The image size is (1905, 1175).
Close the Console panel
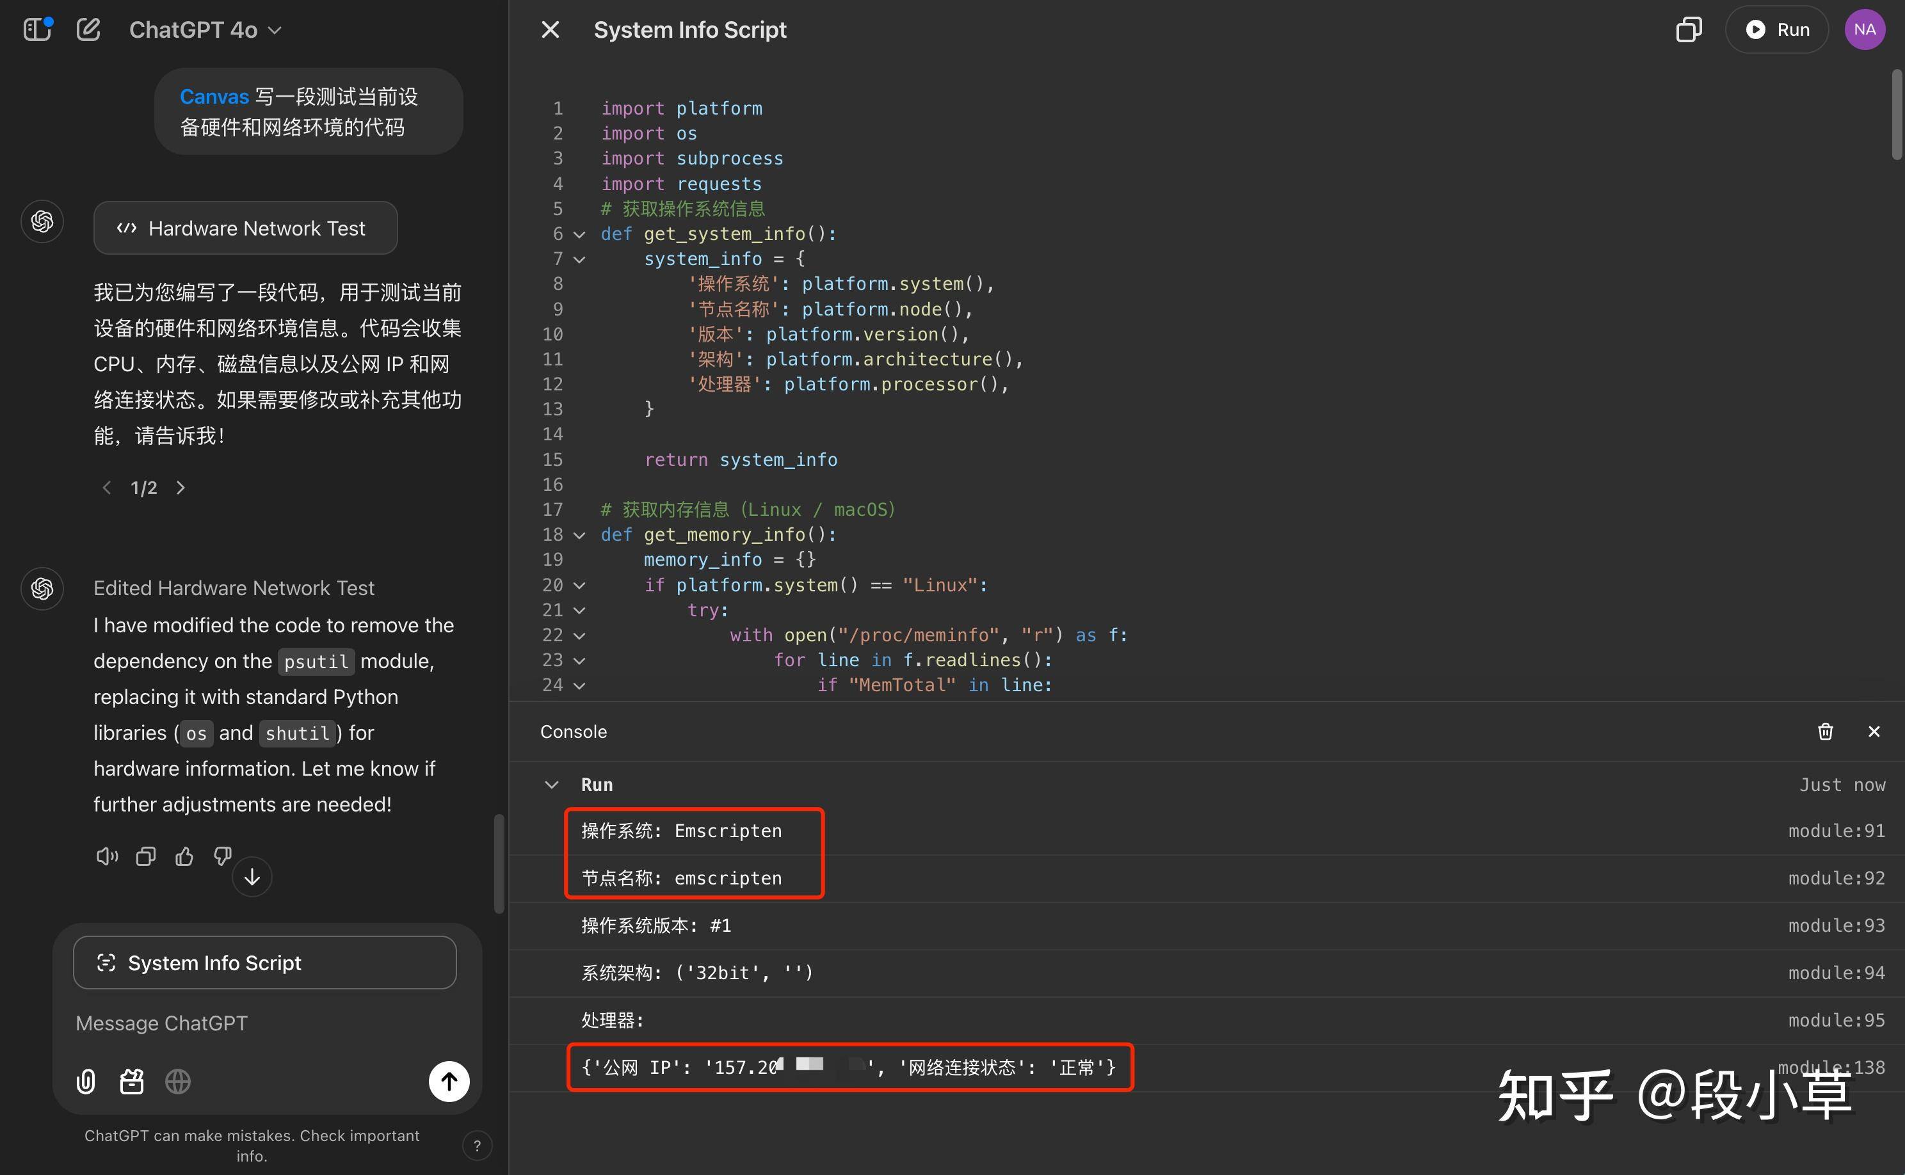(1874, 731)
